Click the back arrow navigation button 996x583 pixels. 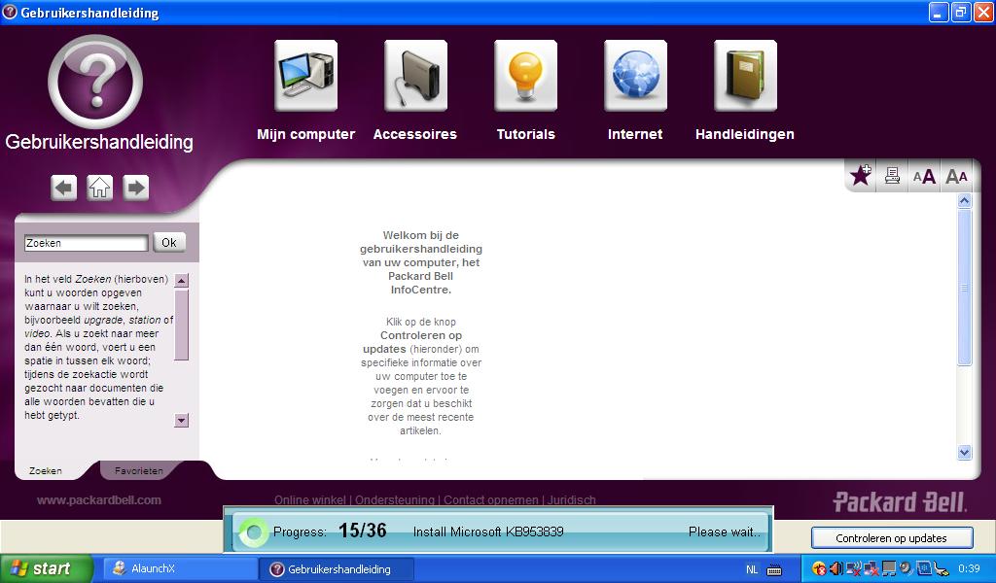64,188
